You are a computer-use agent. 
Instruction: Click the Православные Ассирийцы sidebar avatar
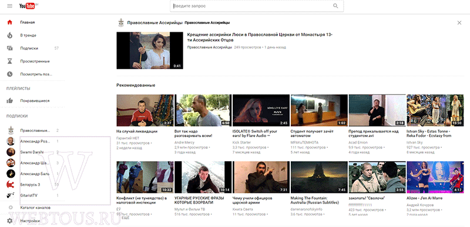coord(11,130)
